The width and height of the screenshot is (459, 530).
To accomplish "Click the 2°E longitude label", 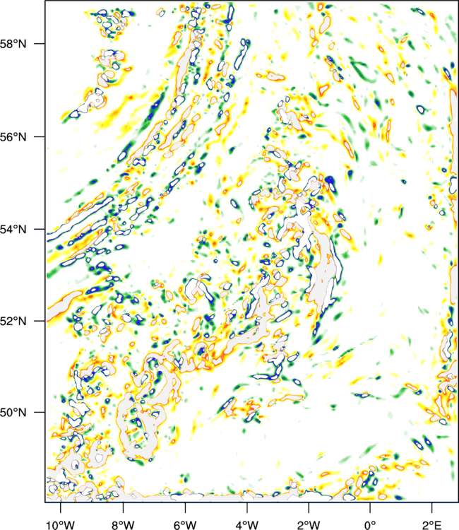I will 432,525.
